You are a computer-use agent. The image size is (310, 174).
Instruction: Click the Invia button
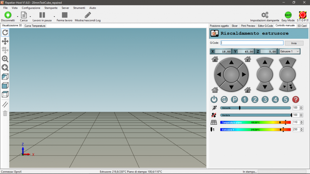(x=294, y=43)
